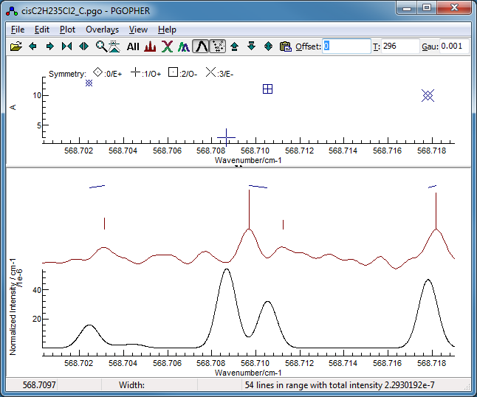Click the tall red stick line near 568.7097
This screenshot has height=397, width=477.
pos(249,209)
